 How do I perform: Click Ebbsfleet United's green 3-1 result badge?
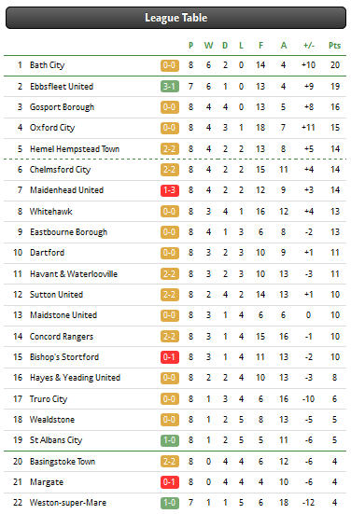click(x=170, y=87)
